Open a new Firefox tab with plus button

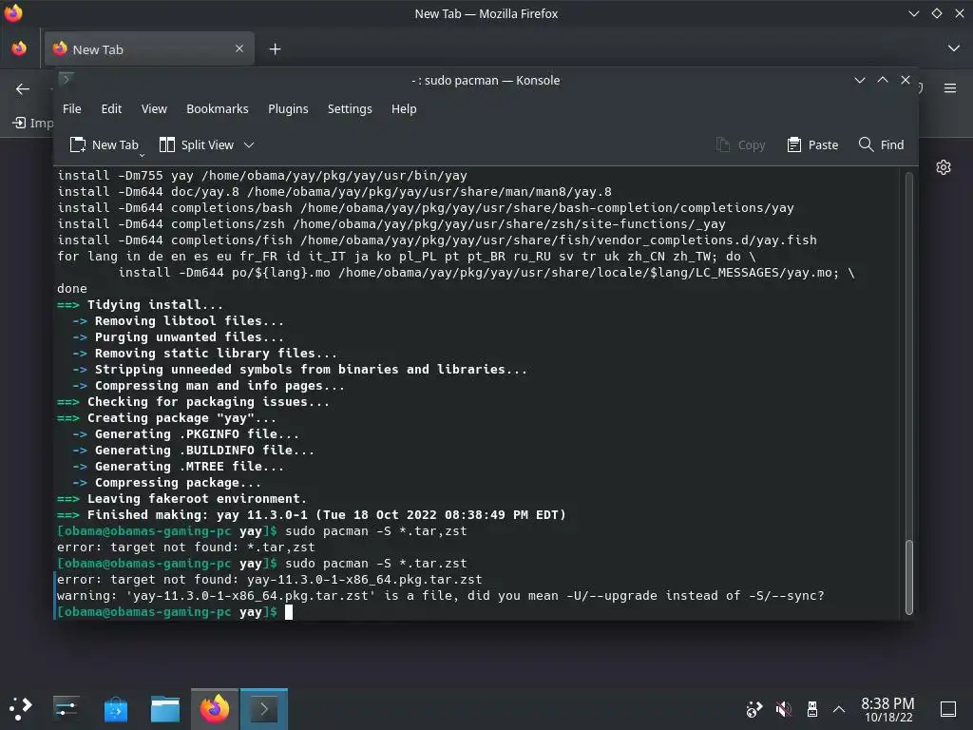[x=275, y=49]
